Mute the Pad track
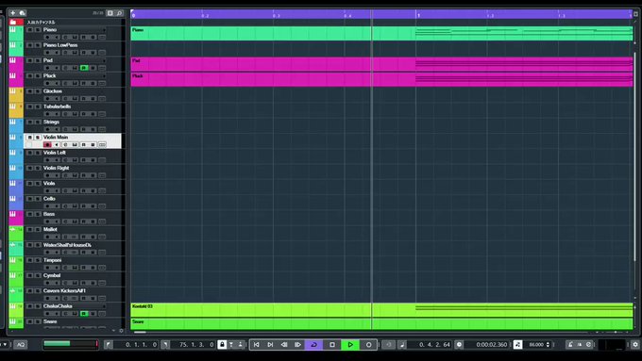The height and width of the screenshot is (361, 642). click(x=29, y=60)
